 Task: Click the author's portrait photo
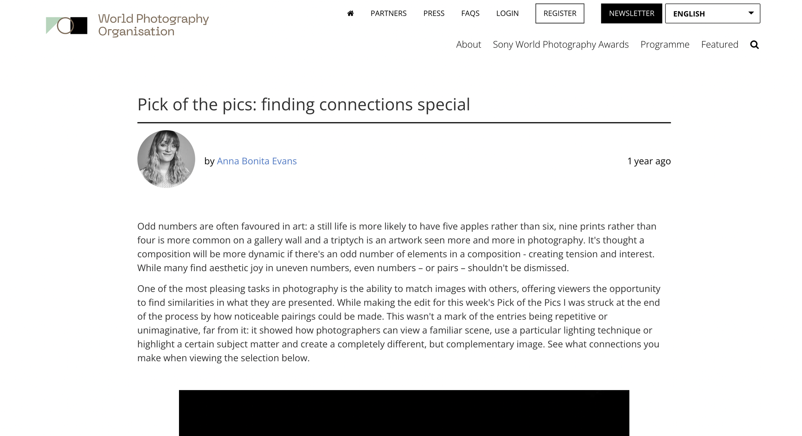pyautogui.click(x=166, y=159)
